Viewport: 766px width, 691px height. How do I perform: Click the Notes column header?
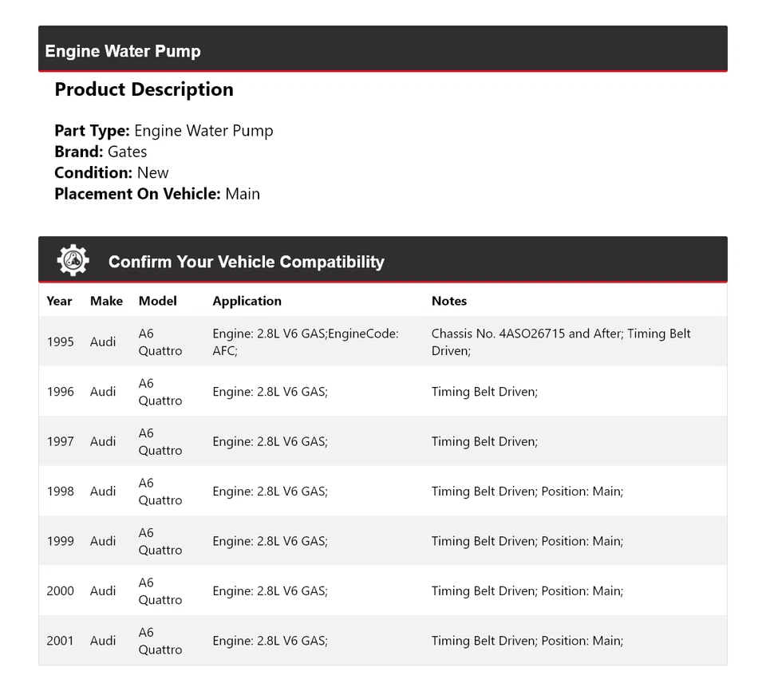(x=449, y=301)
